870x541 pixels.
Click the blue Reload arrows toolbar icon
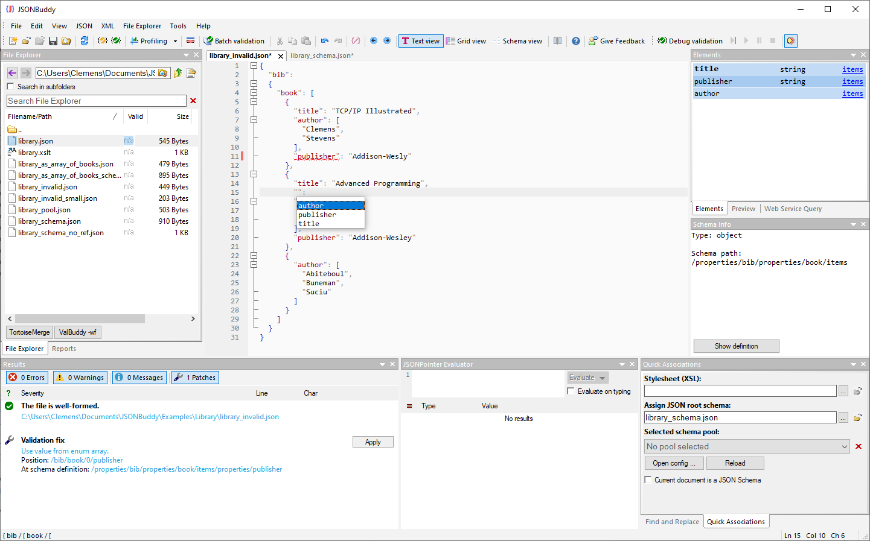tap(85, 41)
